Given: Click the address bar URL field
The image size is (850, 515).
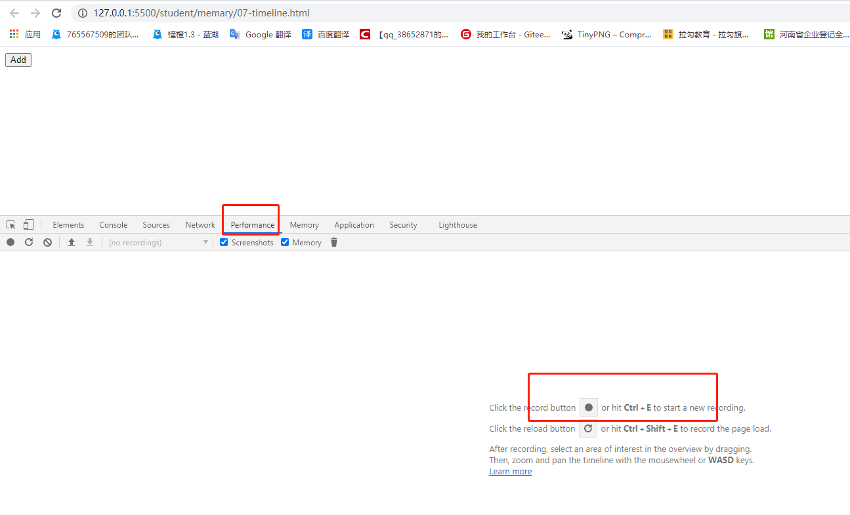Looking at the screenshot, I should 459,13.
